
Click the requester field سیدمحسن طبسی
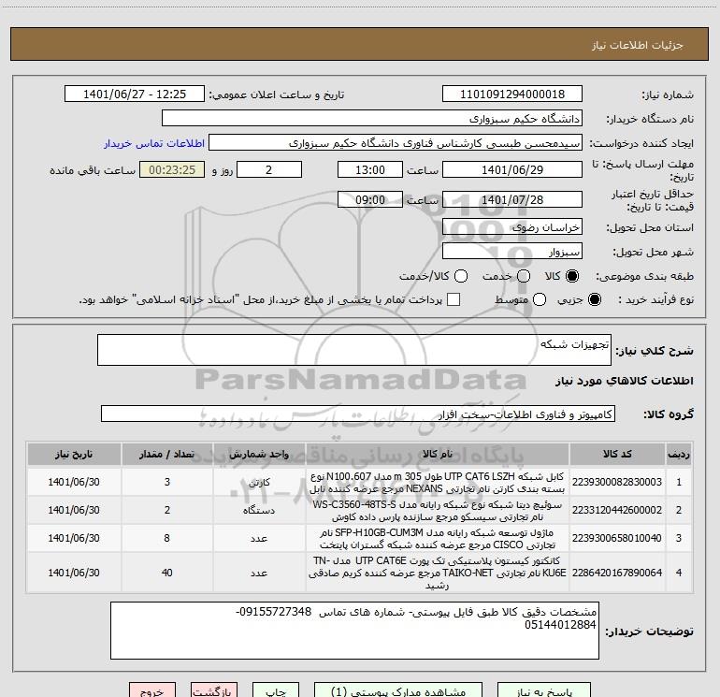396,143
